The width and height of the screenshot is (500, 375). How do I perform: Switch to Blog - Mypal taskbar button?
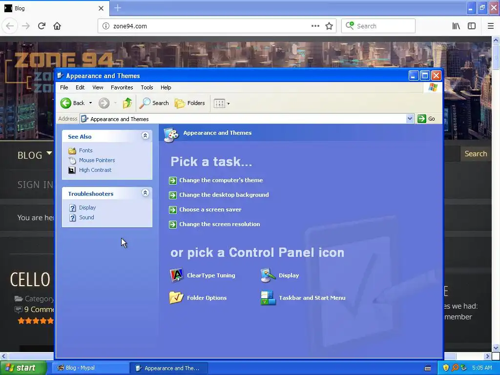click(90, 368)
